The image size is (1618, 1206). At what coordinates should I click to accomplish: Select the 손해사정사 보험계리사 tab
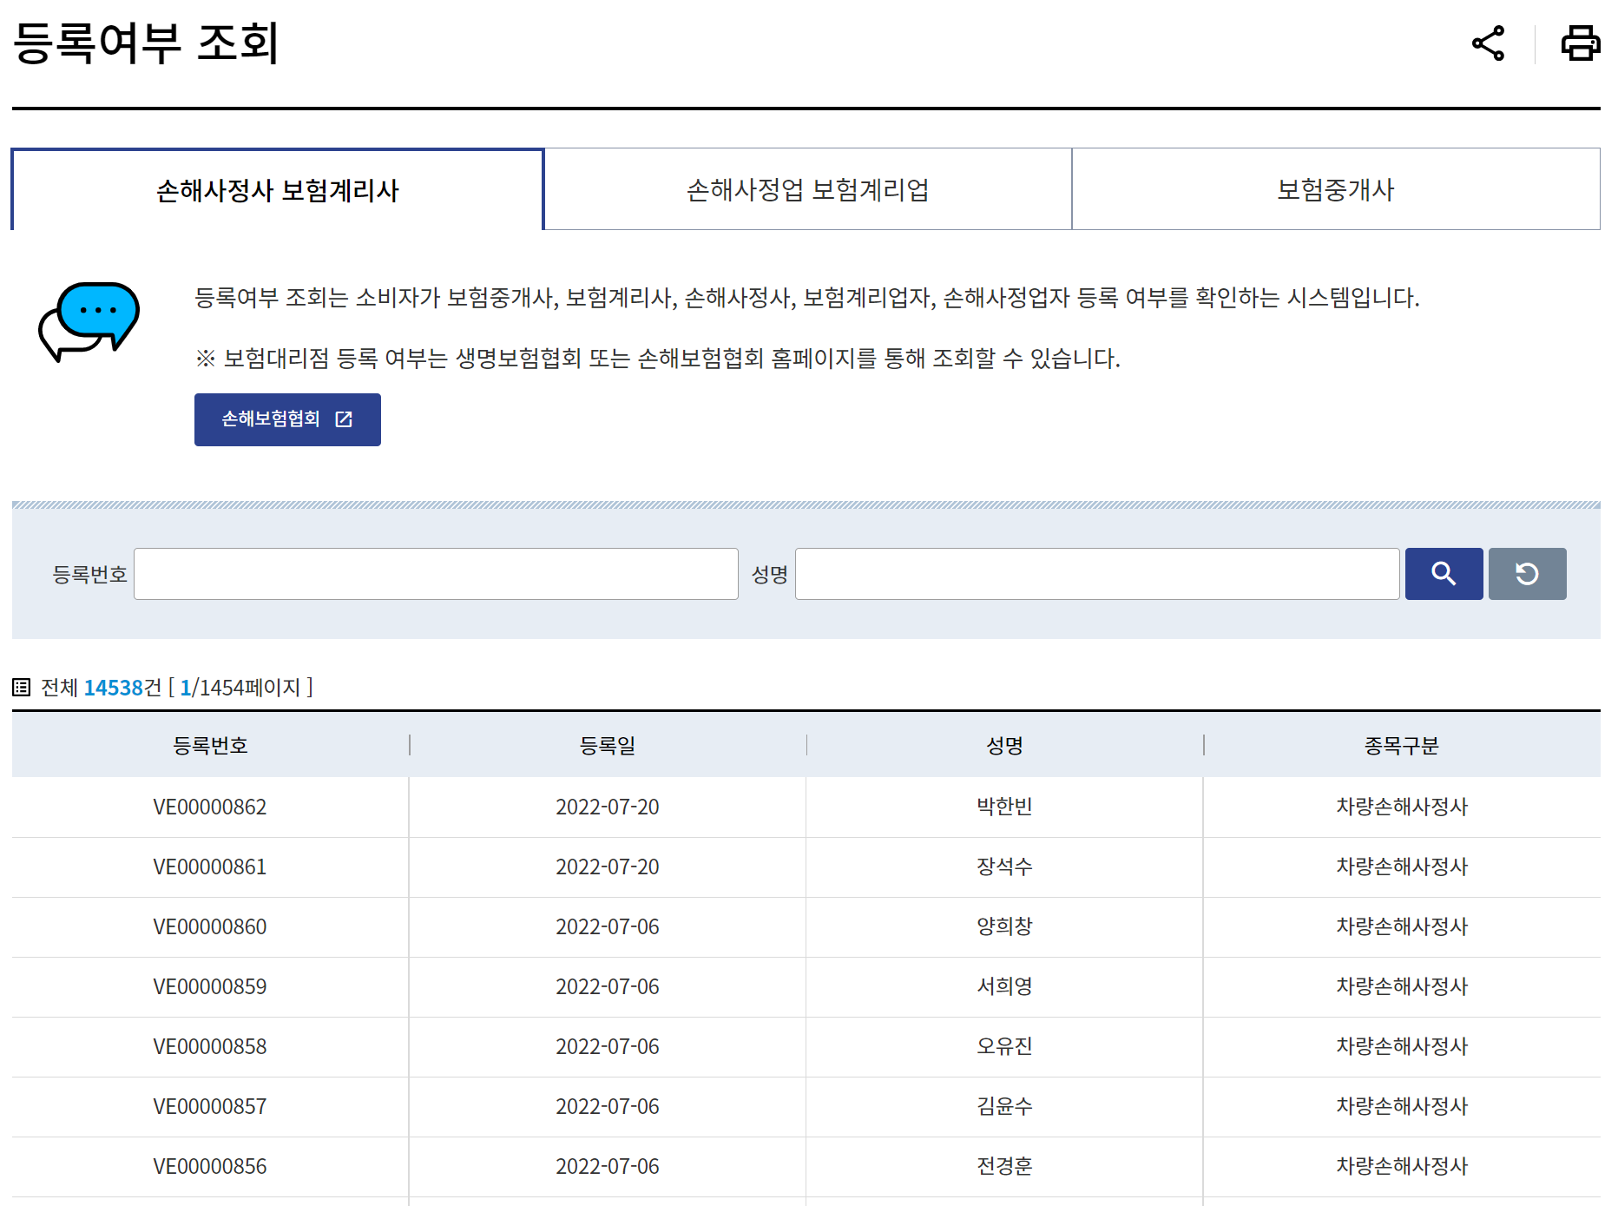point(278,190)
